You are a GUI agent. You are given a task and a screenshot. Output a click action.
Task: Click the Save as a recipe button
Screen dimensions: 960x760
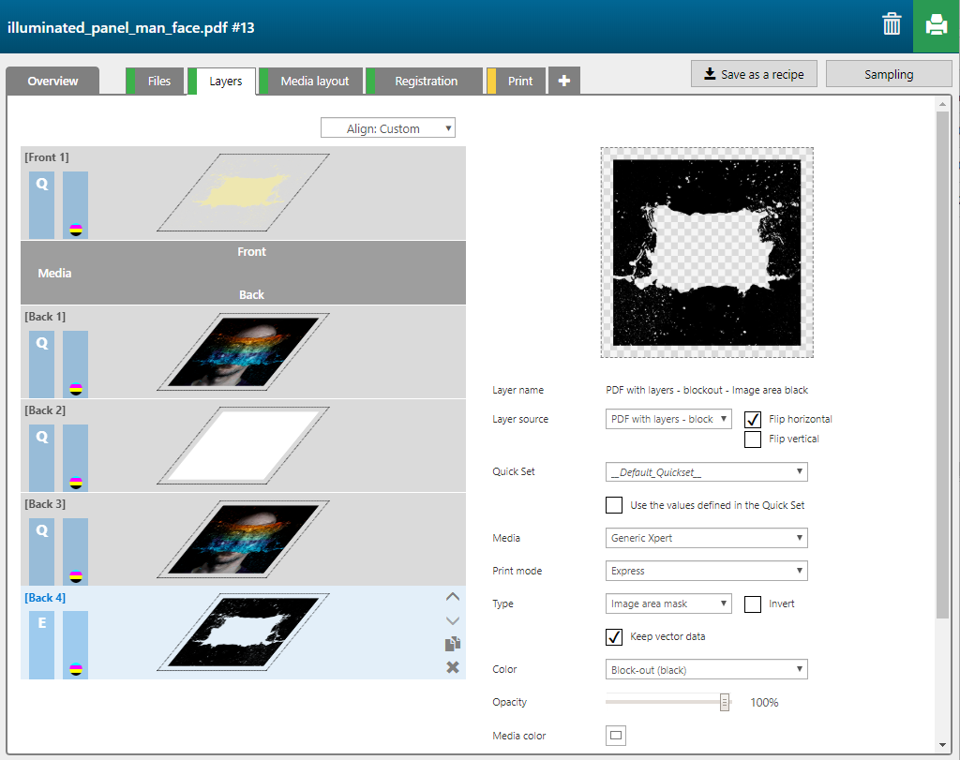coord(754,74)
